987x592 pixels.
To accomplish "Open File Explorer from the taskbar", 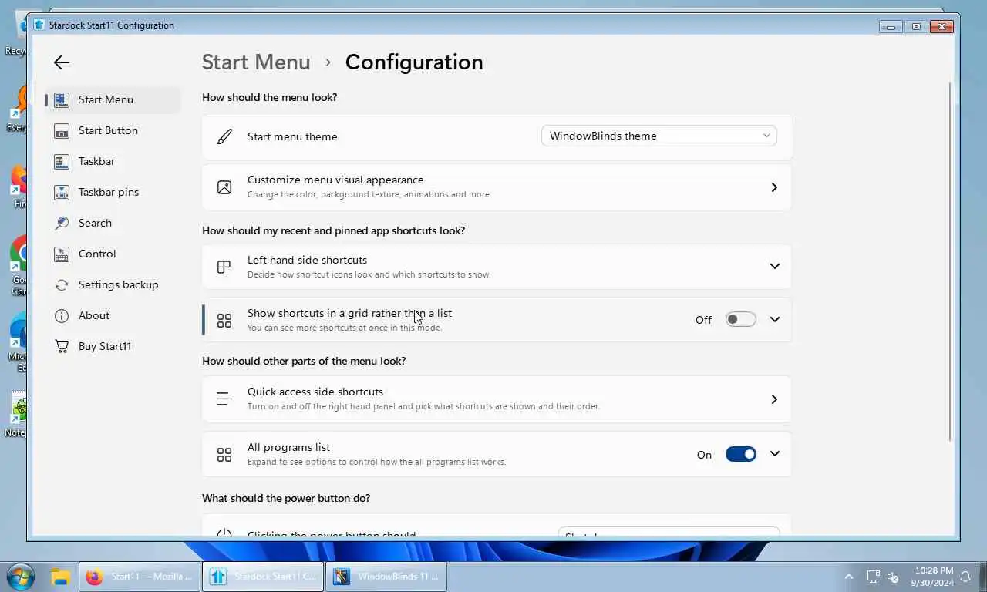I will point(61,577).
